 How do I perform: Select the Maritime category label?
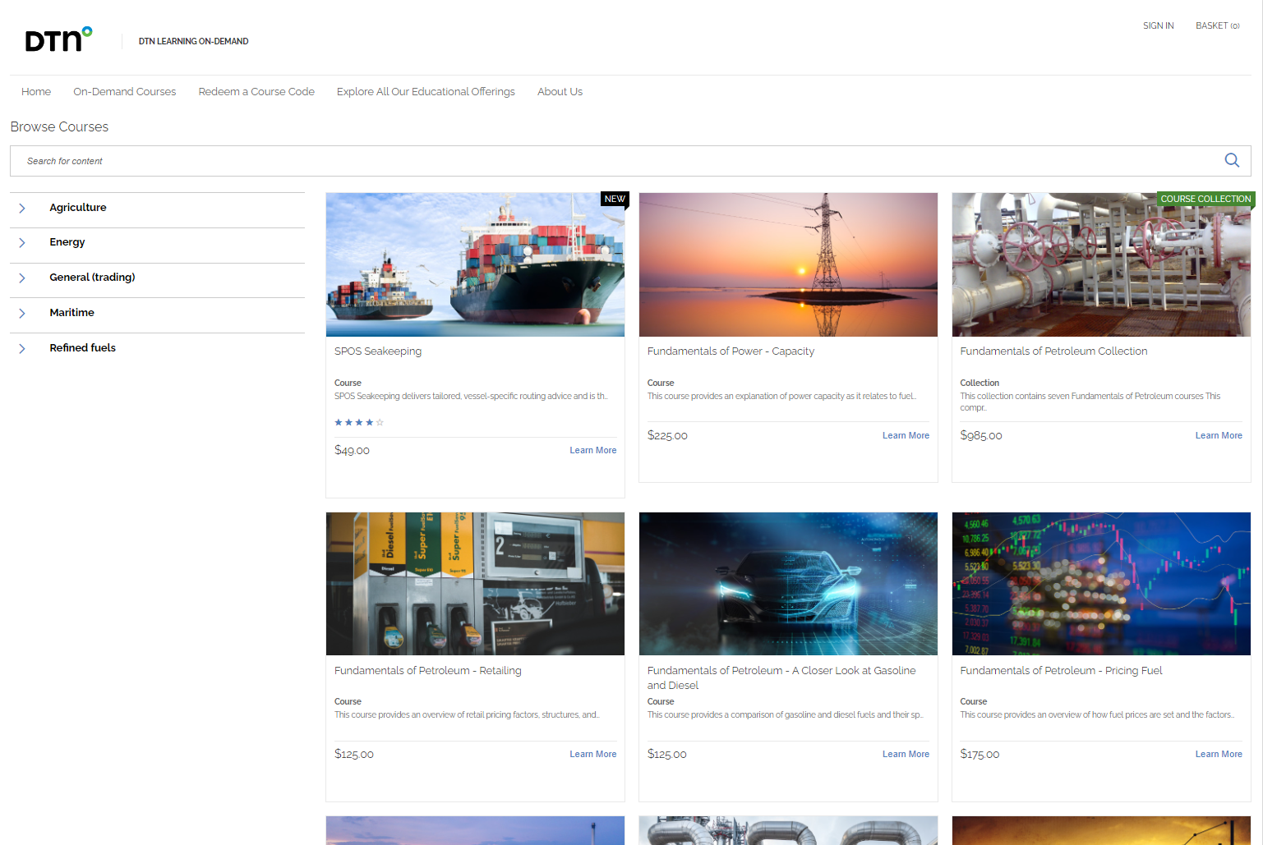pos(71,313)
